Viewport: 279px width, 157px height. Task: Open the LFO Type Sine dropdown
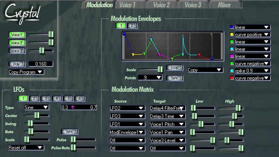[x=36, y=107]
